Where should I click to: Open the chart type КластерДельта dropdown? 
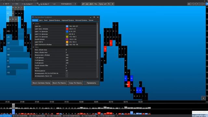coord(75,4)
